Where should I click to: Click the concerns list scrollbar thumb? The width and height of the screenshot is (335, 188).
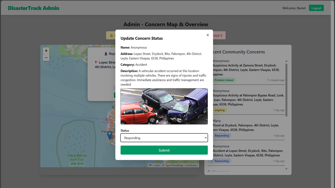(x=286, y=90)
